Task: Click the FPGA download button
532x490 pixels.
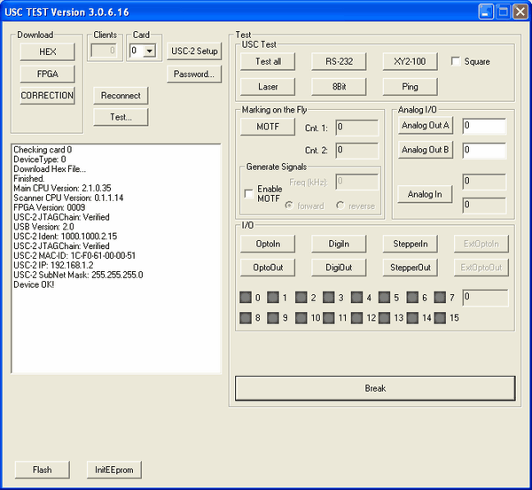Action: [48, 74]
